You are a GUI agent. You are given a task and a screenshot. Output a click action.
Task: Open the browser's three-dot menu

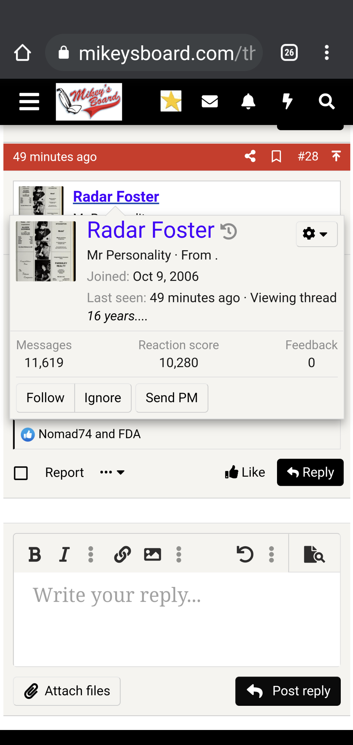(326, 52)
